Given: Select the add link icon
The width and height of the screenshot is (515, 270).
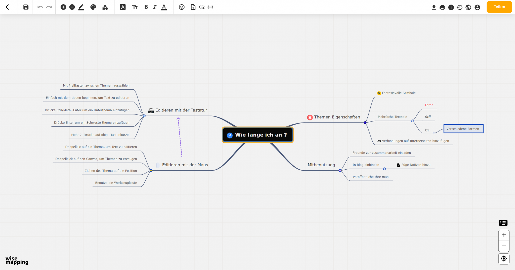Looking at the screenshot, I should [202, 7].
